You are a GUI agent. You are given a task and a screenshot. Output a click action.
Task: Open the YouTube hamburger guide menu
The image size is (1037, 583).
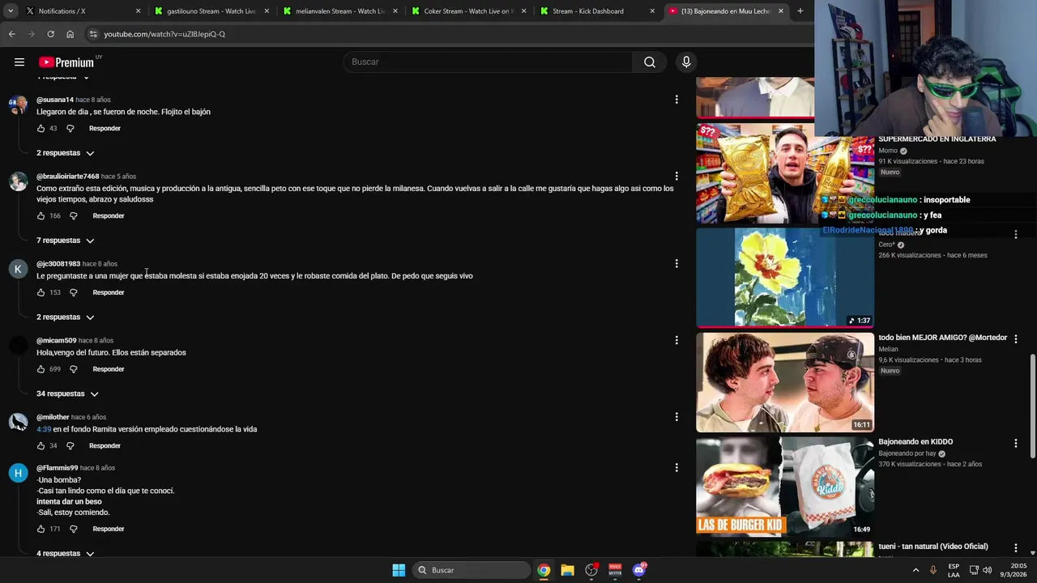pos(19,62)
